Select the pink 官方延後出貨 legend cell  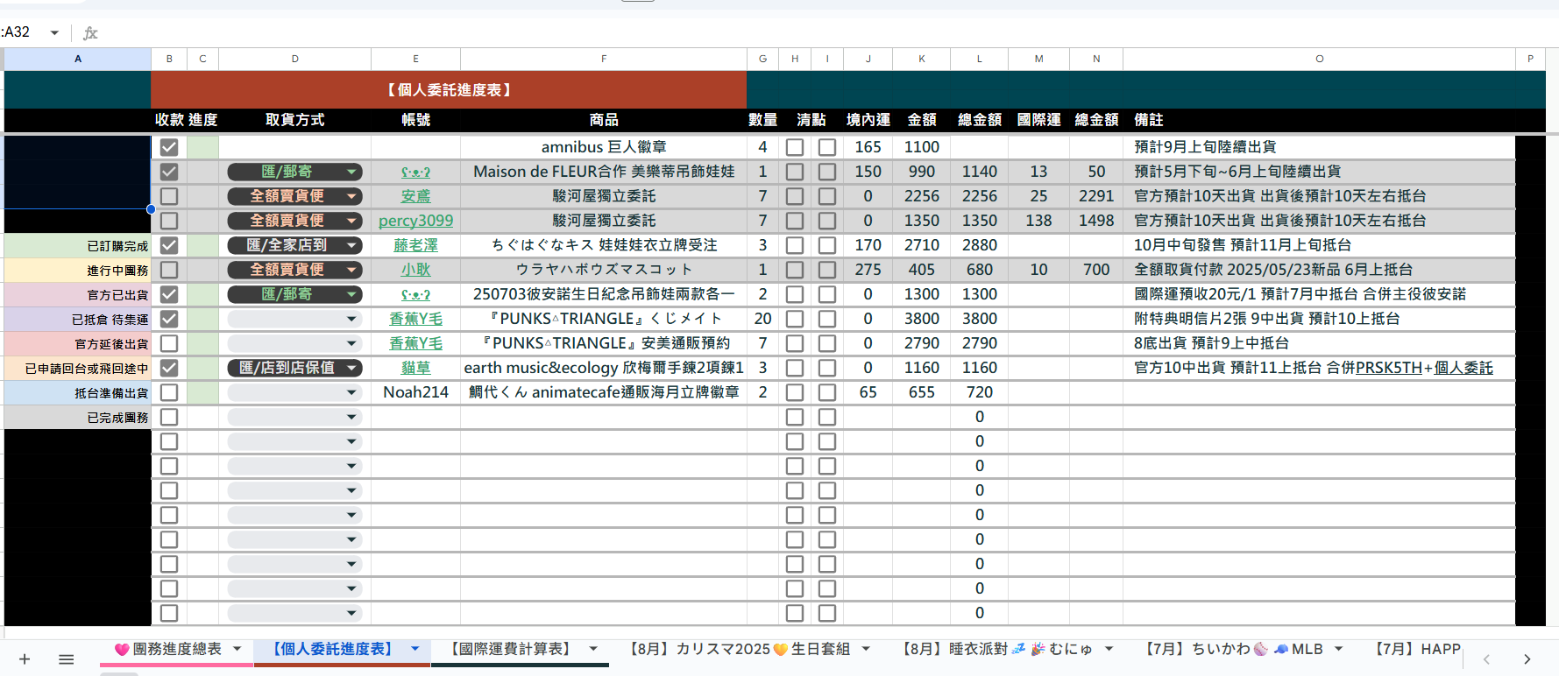point(78,343)
